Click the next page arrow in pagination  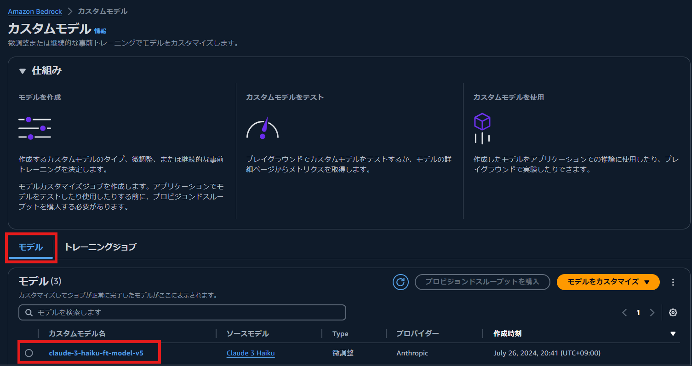652,312
